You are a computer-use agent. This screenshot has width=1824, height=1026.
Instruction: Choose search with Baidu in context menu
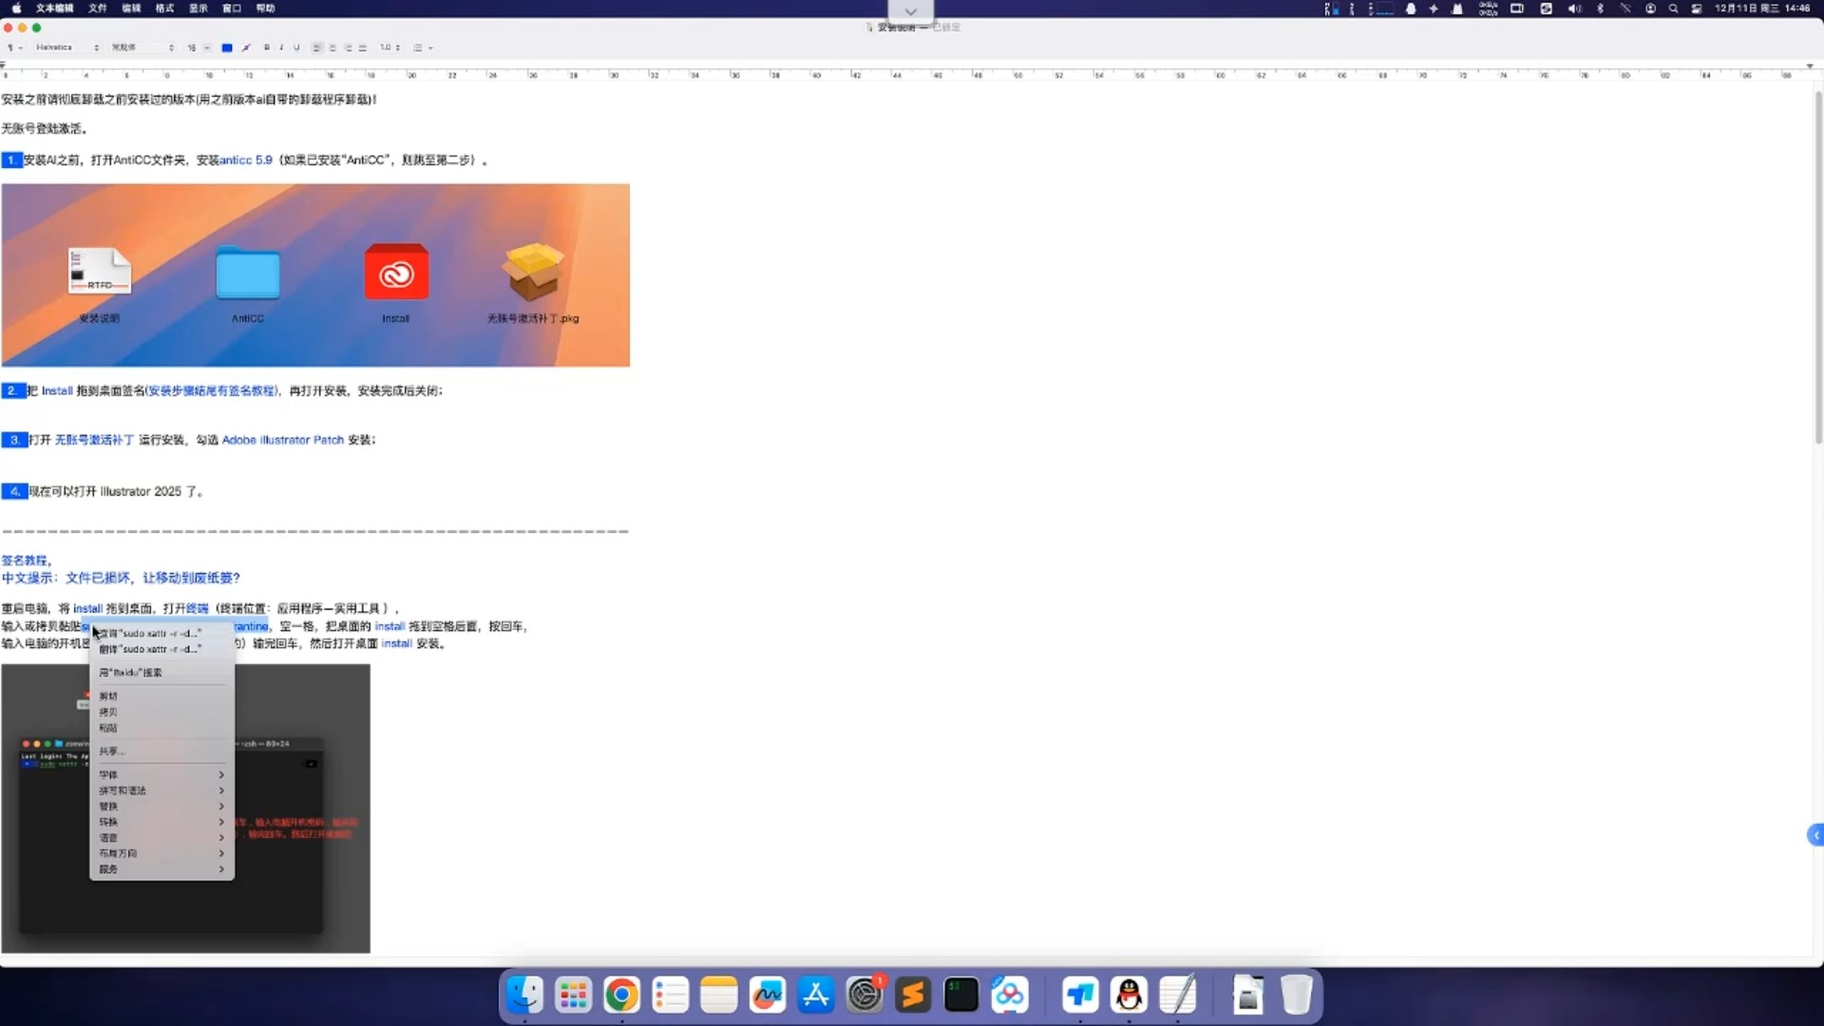pos(161,673)
